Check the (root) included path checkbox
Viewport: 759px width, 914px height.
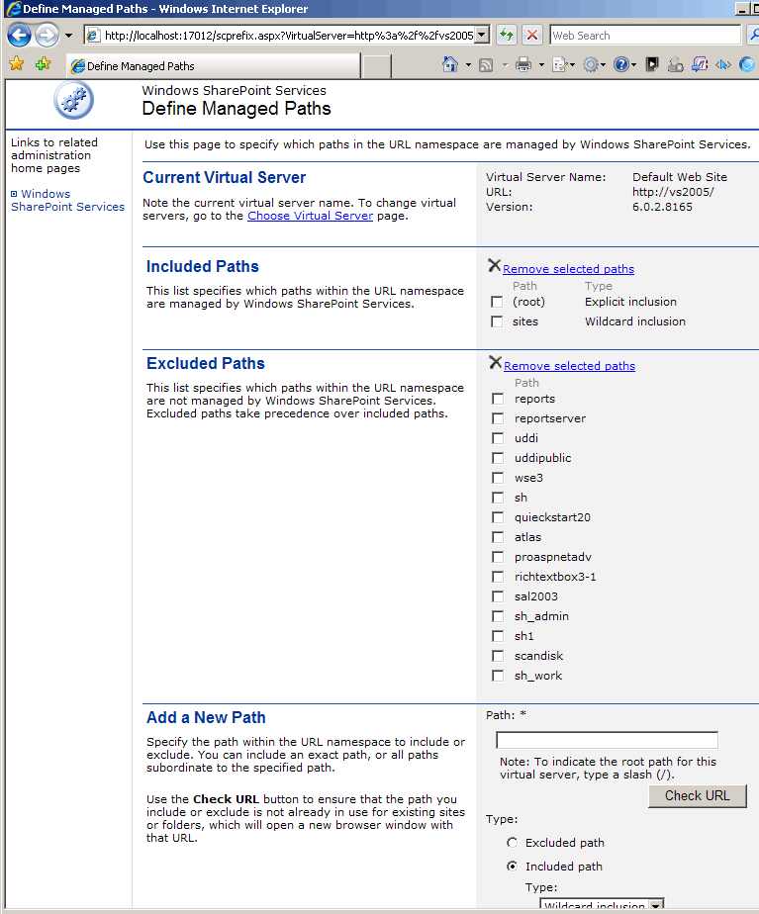coord(497,302)
